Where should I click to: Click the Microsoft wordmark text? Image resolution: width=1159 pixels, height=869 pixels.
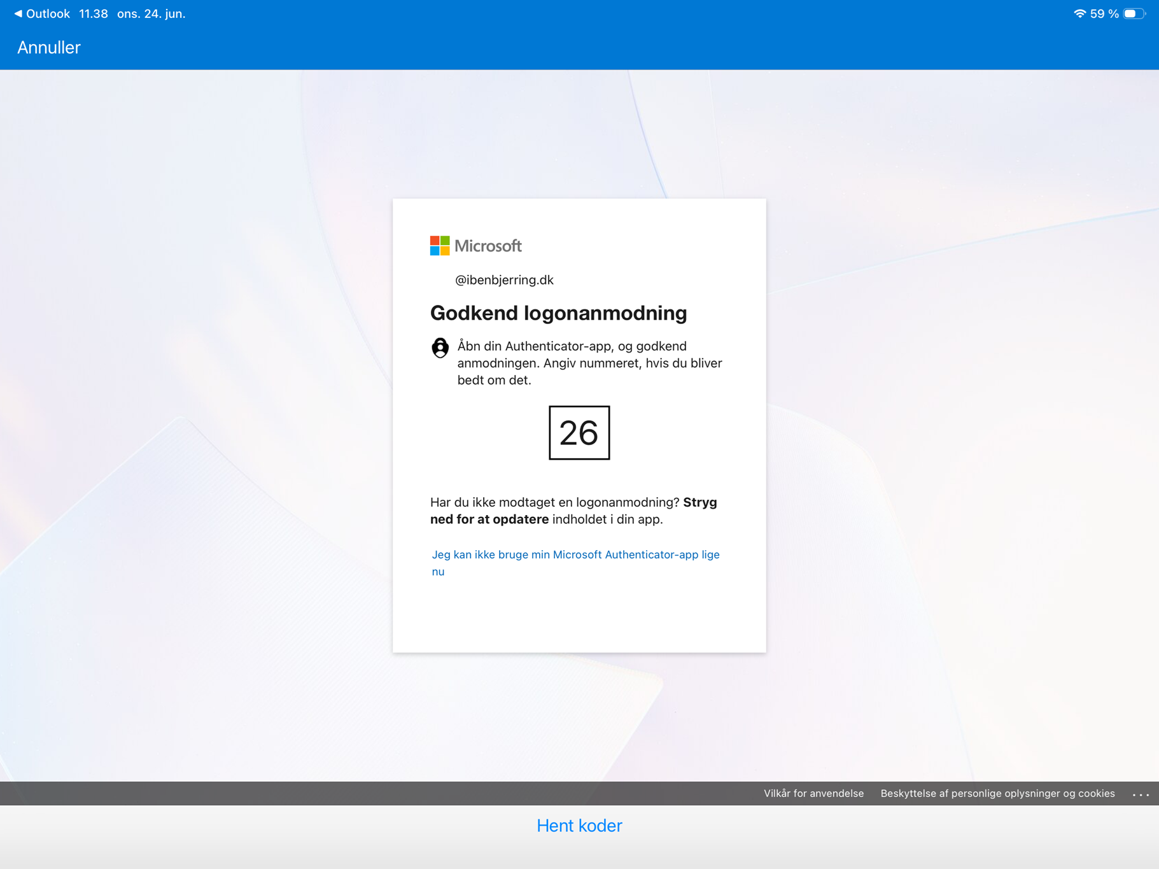coord(488,246)
